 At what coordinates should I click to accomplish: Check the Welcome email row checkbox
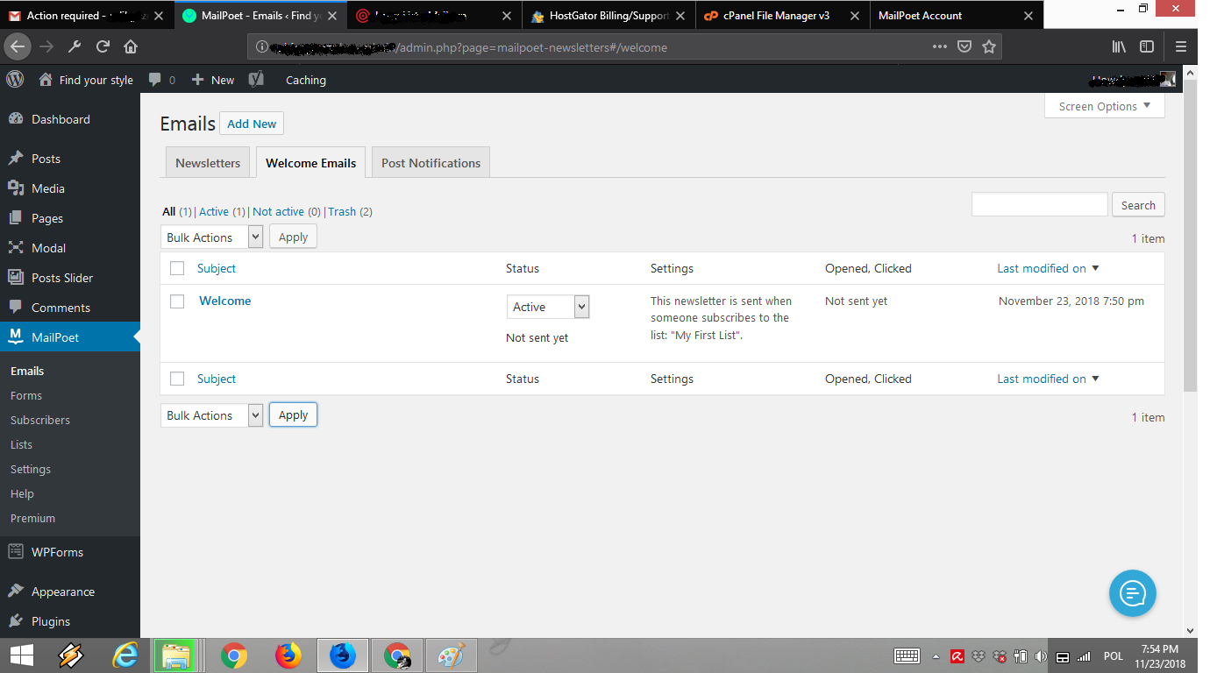click(x=177, y=301)
